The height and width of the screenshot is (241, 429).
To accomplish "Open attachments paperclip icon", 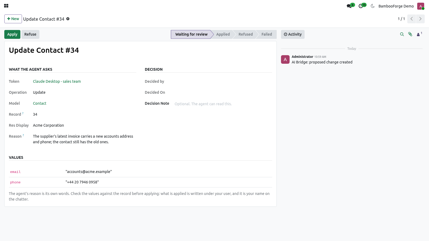I will click(410, 34).
